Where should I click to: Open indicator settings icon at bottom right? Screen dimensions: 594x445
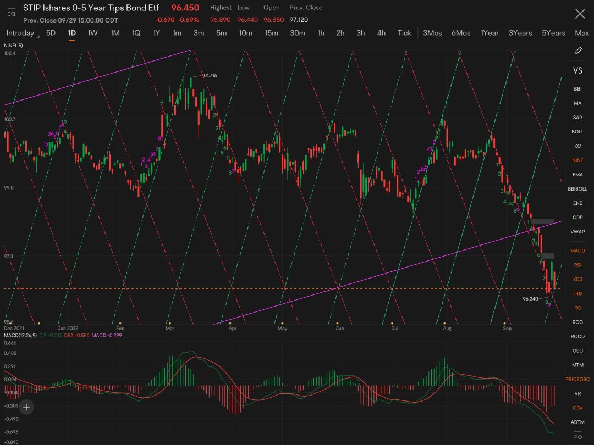point(577,435)
